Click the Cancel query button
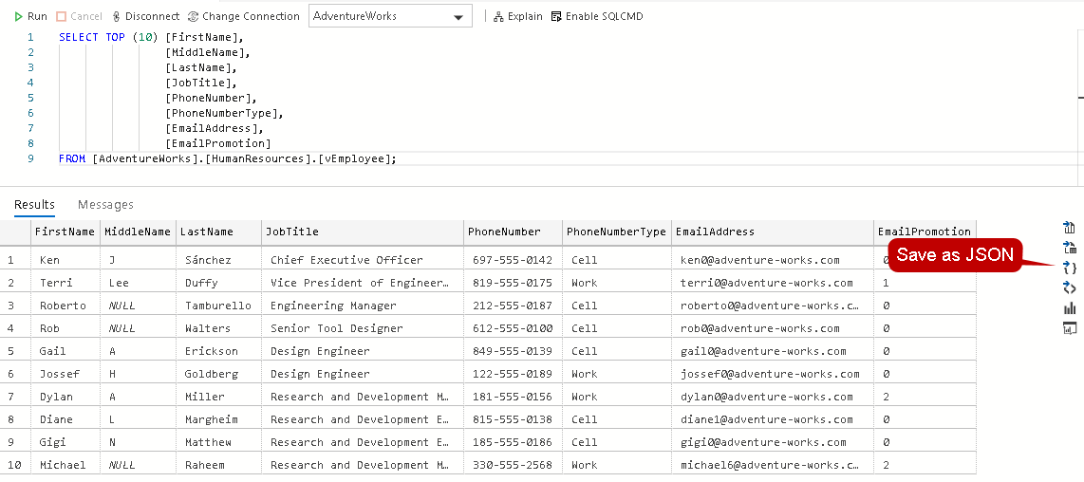This screenshot has width=1084, height=482. point(79,16)
